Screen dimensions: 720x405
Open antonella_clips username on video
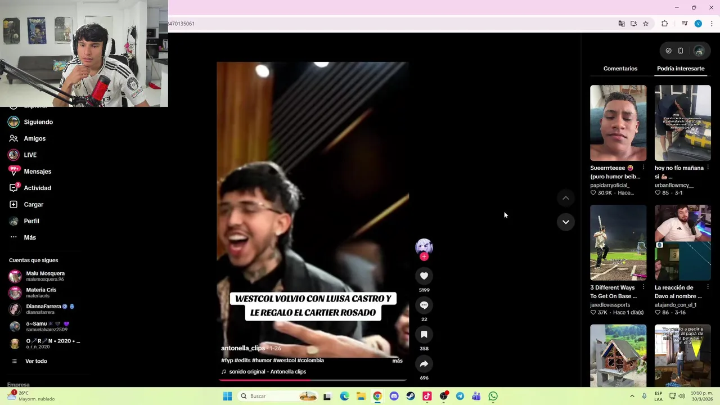pos(243,348)
